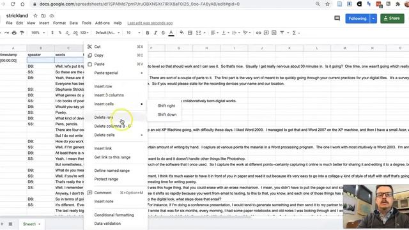Choose Cut from the context menu

coord(115,47)
